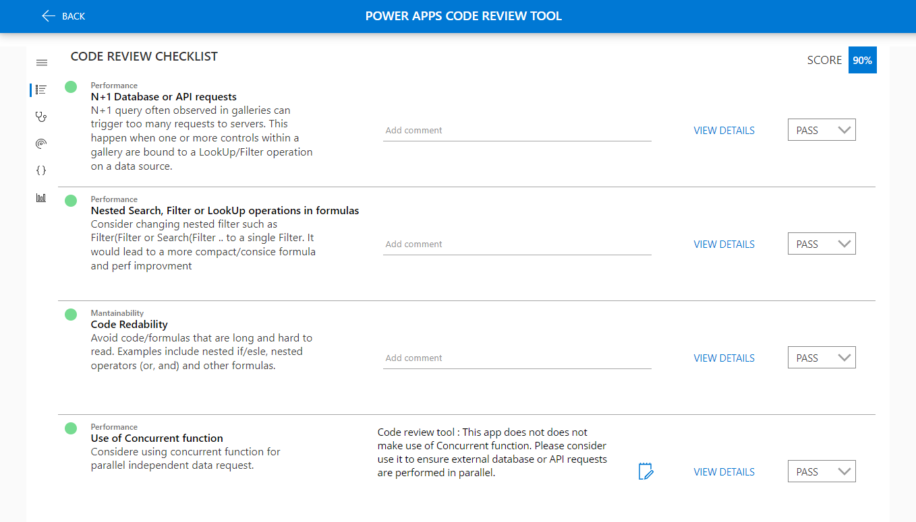The image size is (916, 522).
Task: Click VIEW DETAILS for Use of Concurrent function
Action: 724,471
